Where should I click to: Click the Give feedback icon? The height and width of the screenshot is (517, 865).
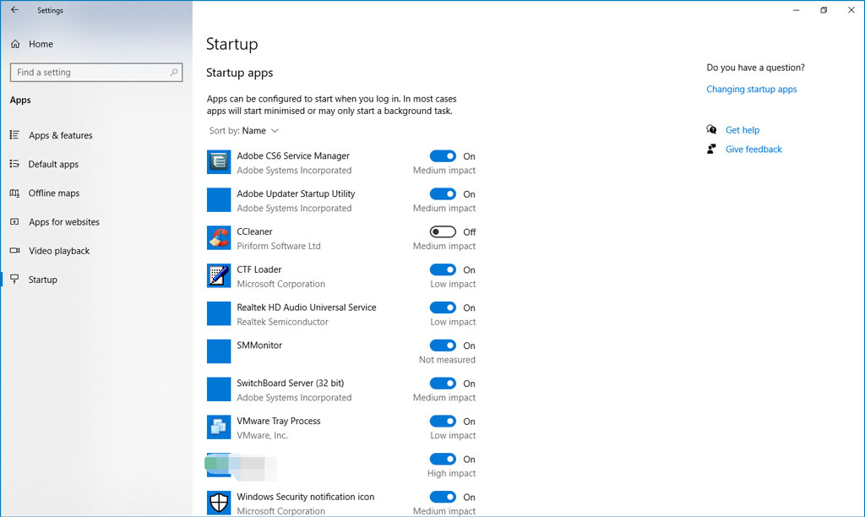712,149
